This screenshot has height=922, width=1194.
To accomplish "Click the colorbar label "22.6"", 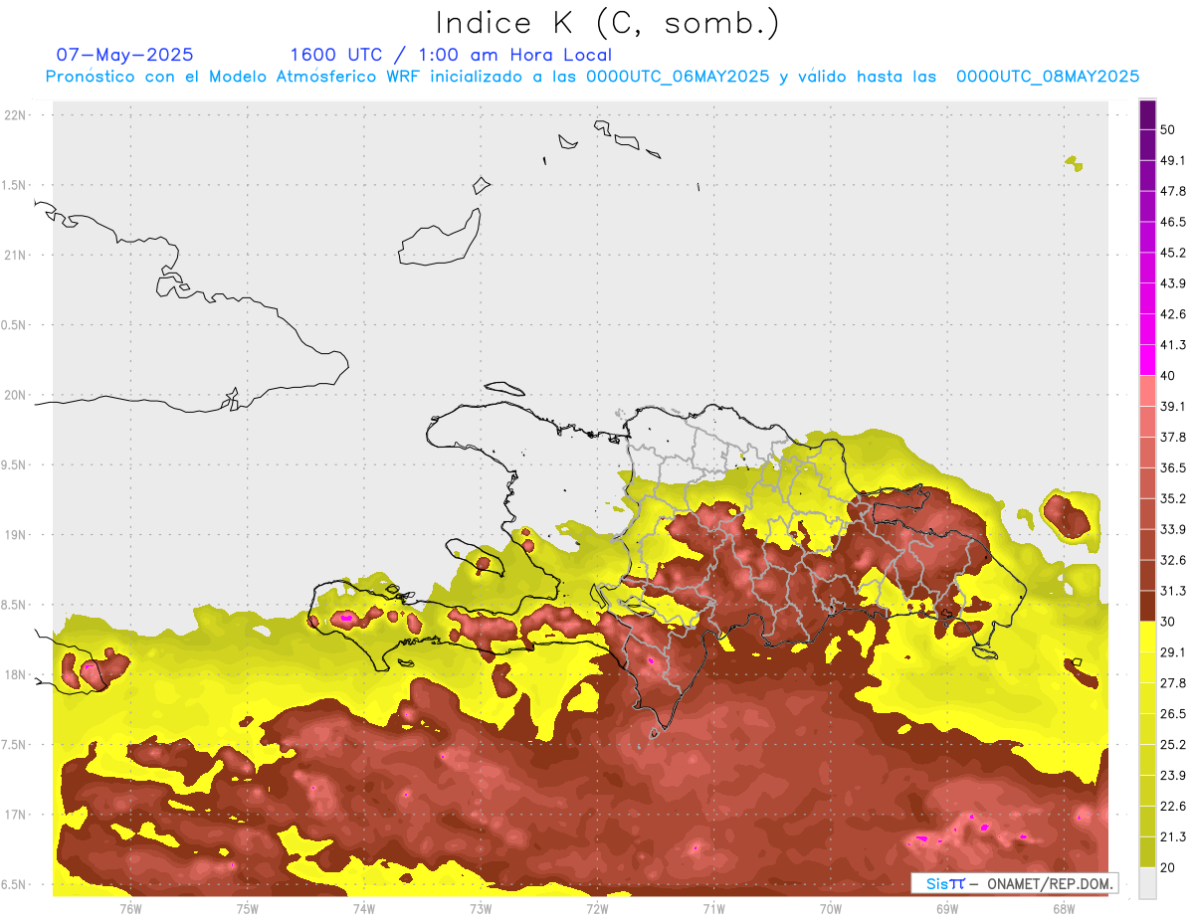I will point(1173,806).
